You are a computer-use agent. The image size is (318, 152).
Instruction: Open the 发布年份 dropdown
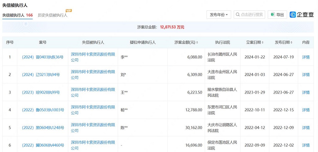click(x=219, y=15)
